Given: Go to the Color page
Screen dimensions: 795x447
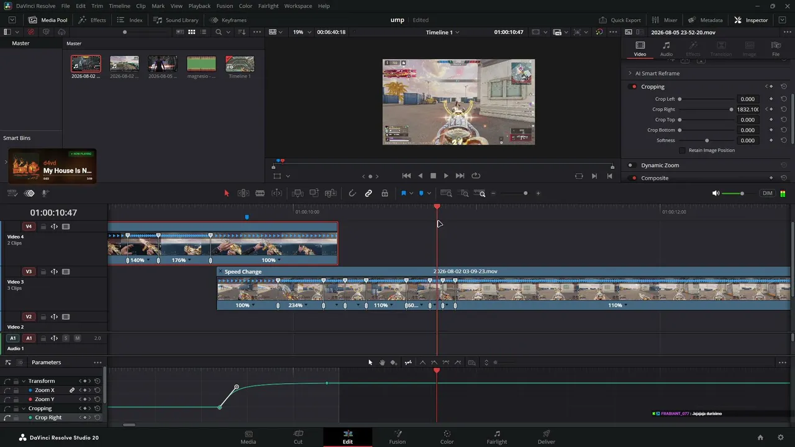Looking at the screenshot, I should tap(447, 437).
